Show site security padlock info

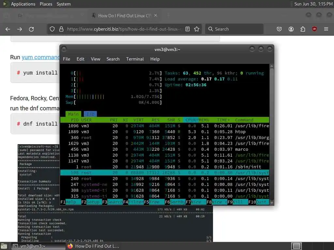61,29
